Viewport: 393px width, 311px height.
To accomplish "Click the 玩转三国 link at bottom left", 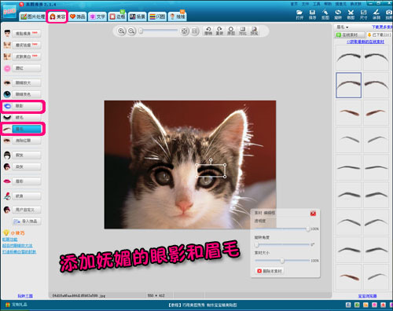I will 25,296.
